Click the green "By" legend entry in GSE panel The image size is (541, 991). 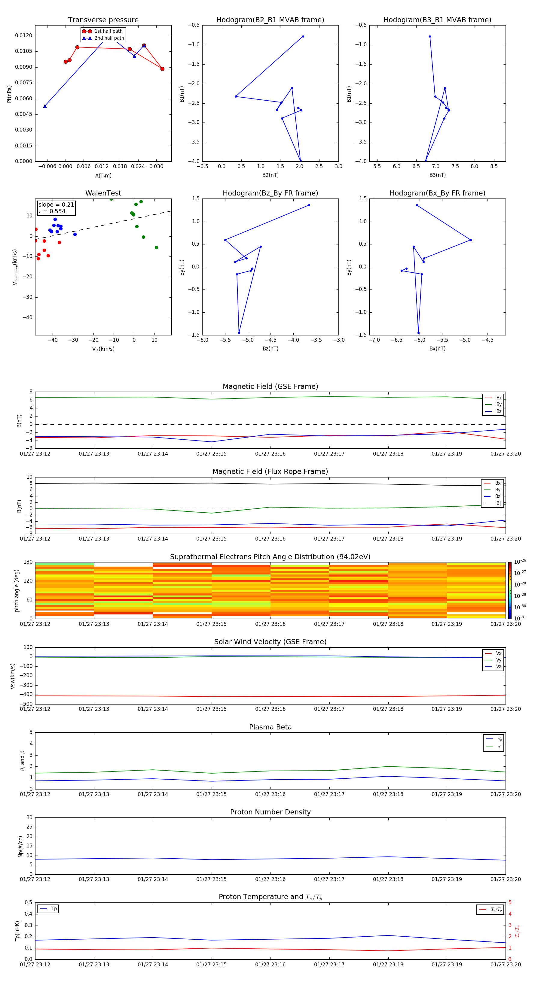(493, 404)
